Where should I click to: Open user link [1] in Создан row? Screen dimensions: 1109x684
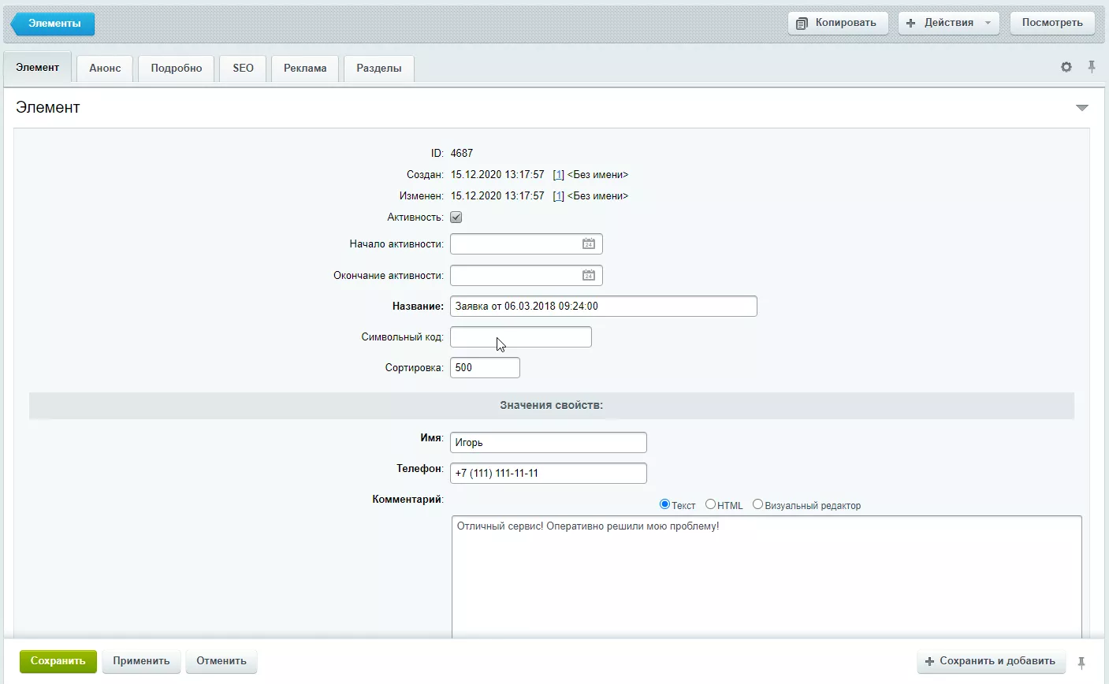(558, 175)
